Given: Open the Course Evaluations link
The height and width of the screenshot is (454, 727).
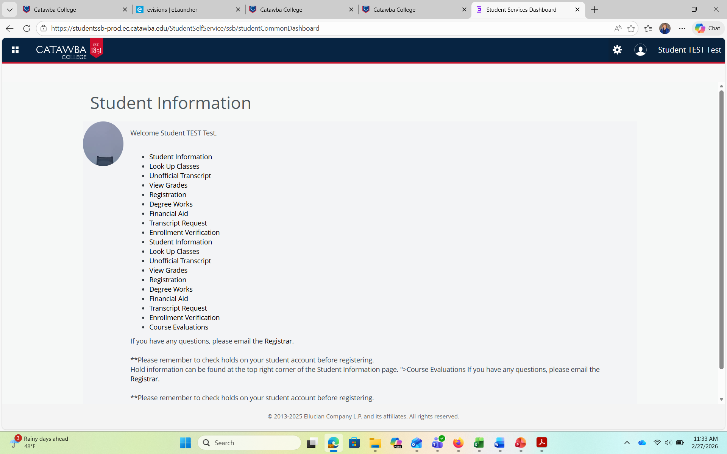Looking at the screenshot, I should click(179, 327).
